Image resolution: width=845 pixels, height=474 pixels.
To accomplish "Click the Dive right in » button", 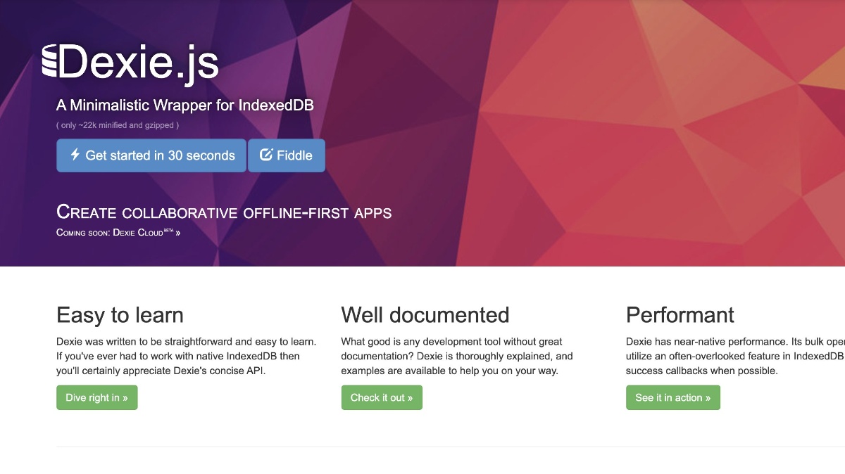I will [x=97, y=397].
